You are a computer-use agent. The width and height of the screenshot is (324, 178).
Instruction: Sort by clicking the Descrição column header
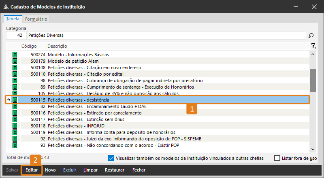point(57,46)
